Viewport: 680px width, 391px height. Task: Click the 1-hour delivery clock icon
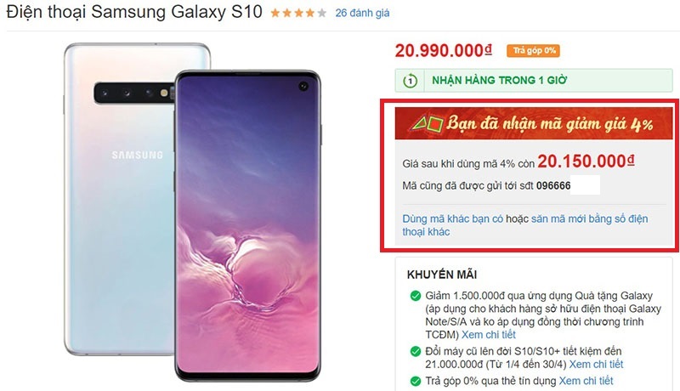(410, 81)
